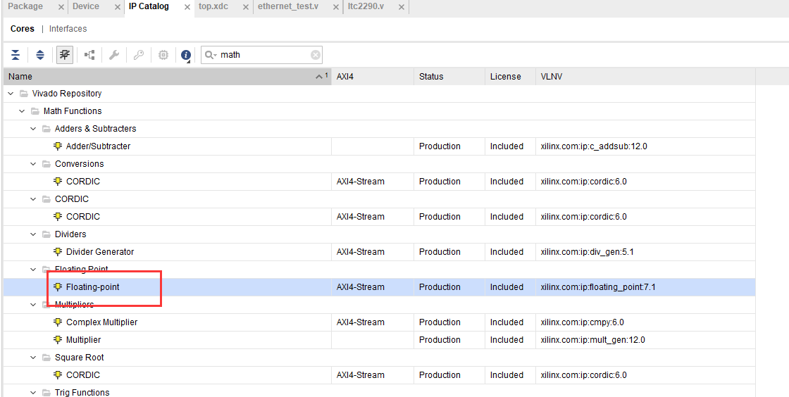Toggle the group by taxonomy filter icon
This screenshot has height=397, width=789.
pyautogui.click(x=64, y=55)
